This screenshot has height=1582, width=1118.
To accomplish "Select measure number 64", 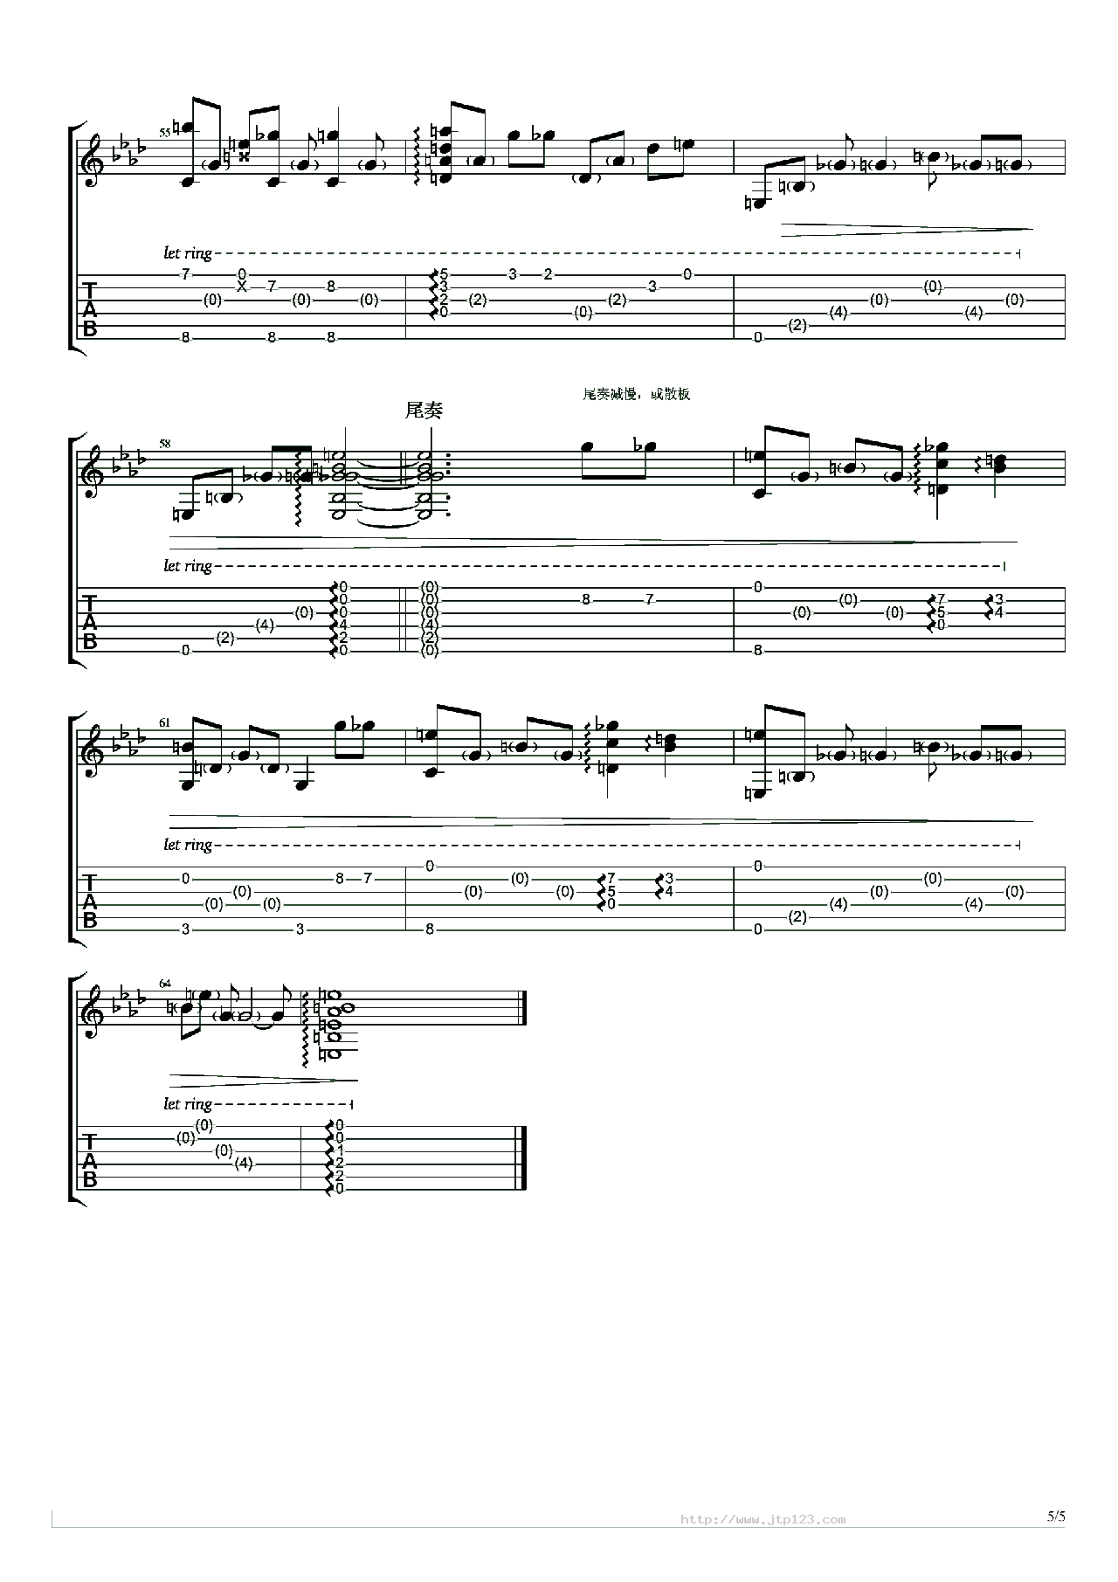I will click(x=165, y=984).
